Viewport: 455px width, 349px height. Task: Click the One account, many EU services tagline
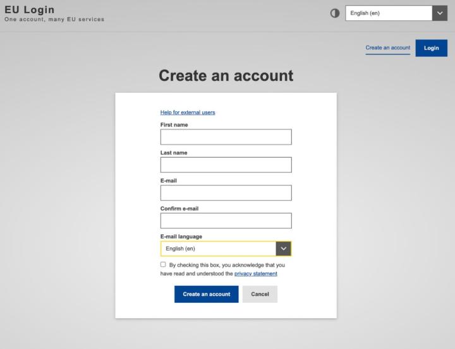coord(54,20)
